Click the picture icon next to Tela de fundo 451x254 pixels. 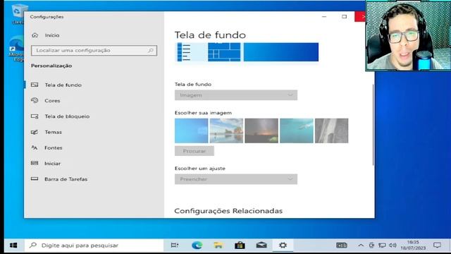pyautogui.click(x=35, y=85)
